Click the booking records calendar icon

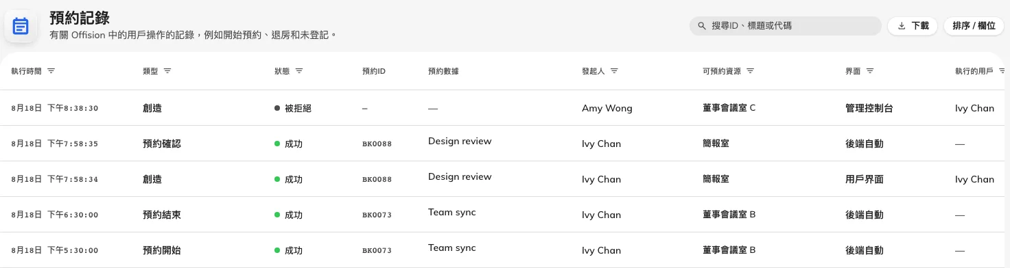click(x=21, y=26)
